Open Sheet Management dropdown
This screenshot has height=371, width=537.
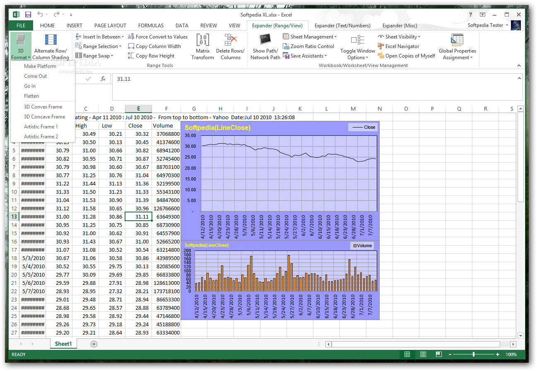[310, 37]
